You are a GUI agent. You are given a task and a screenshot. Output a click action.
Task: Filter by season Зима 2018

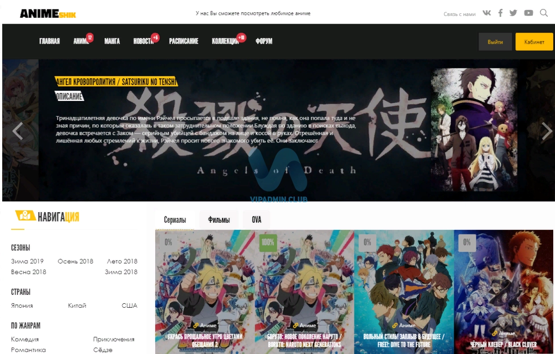[121, 272]
